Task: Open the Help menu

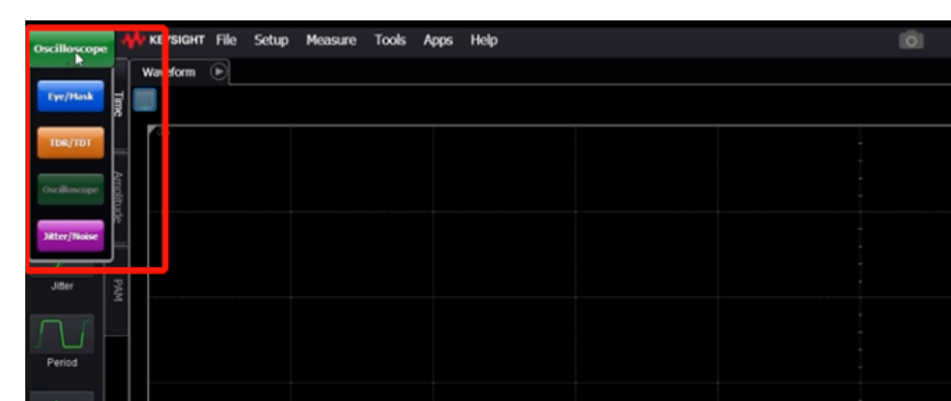Action: pos(484,41)
